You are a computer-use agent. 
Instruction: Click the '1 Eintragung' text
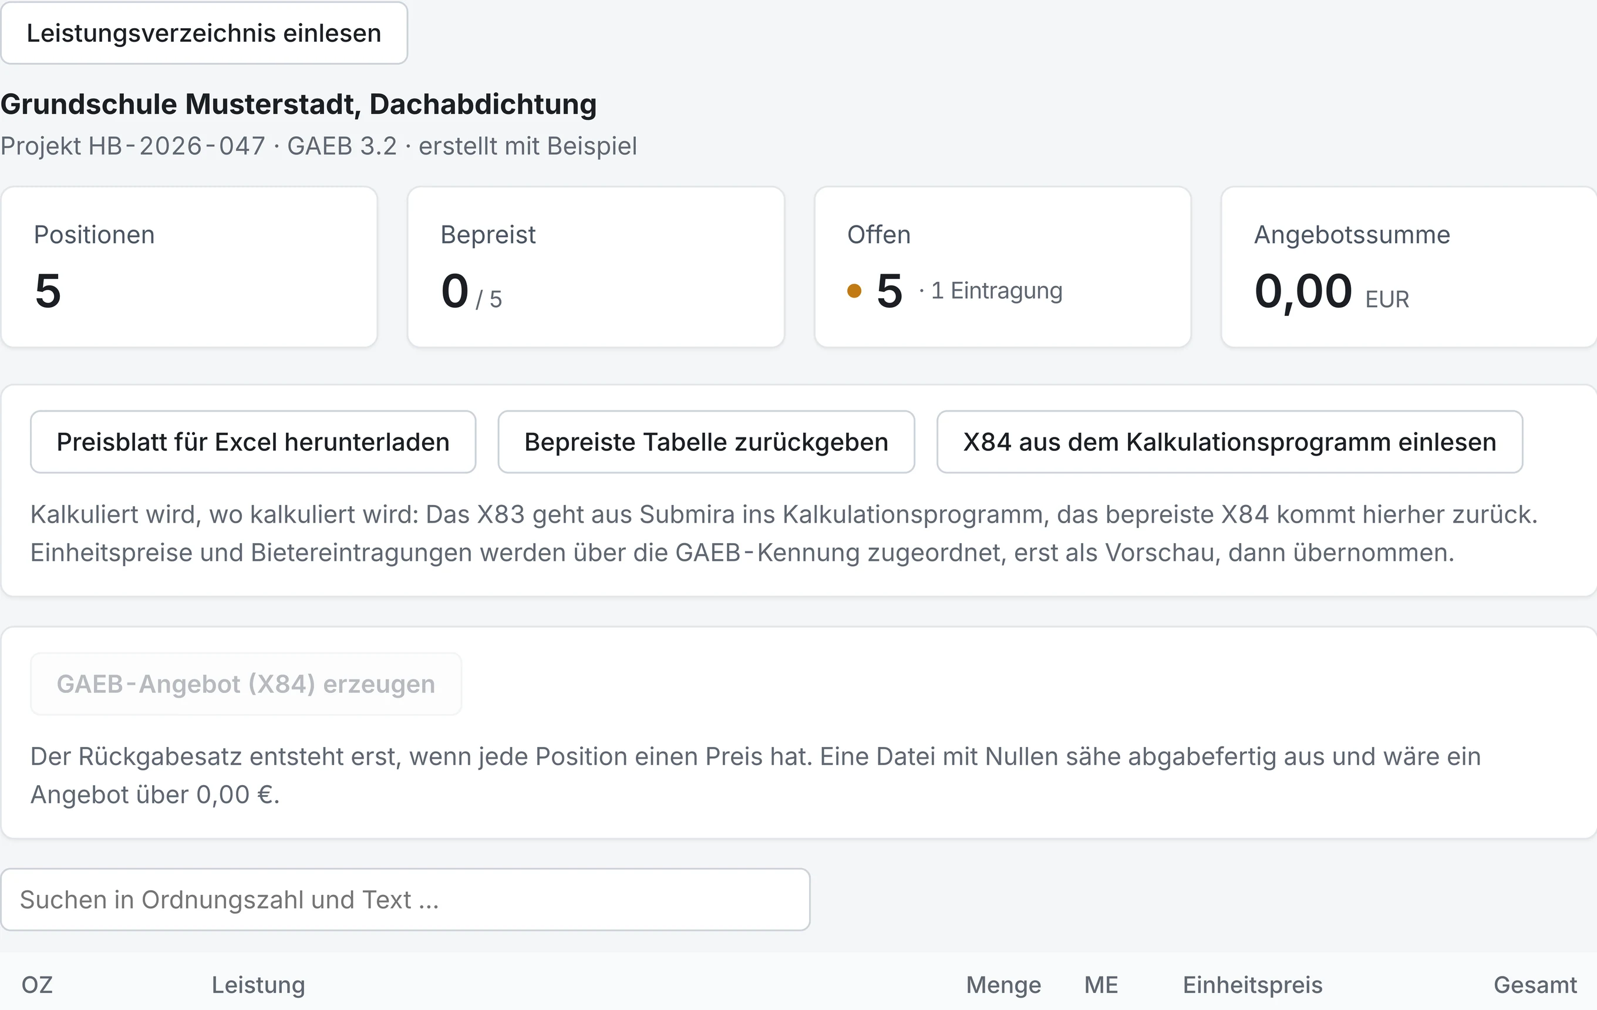(x=996, y=291)
